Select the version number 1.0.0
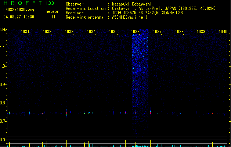Image resolution: width=231 pixels, height=147 pixels. click(50, 3)
